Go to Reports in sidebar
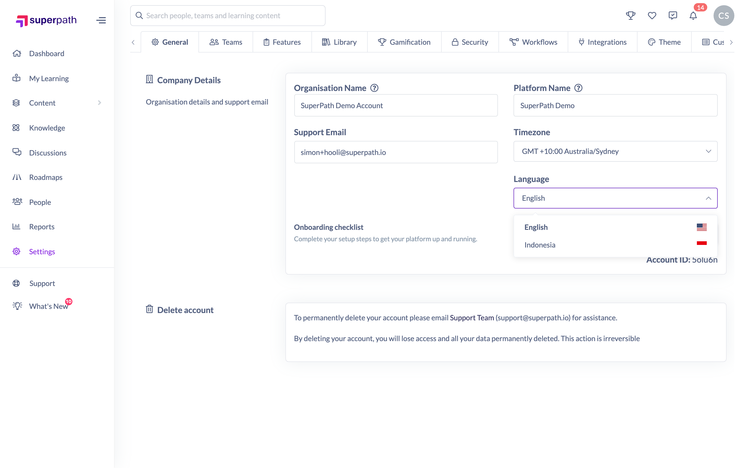Image resolution: width=750 pixels, height=468 pixels. tap(41, 226)
